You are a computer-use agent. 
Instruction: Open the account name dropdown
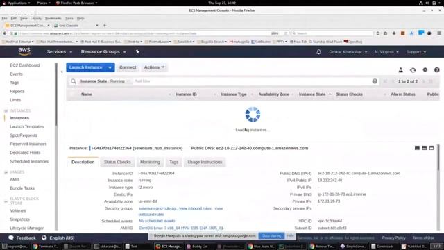348,52
